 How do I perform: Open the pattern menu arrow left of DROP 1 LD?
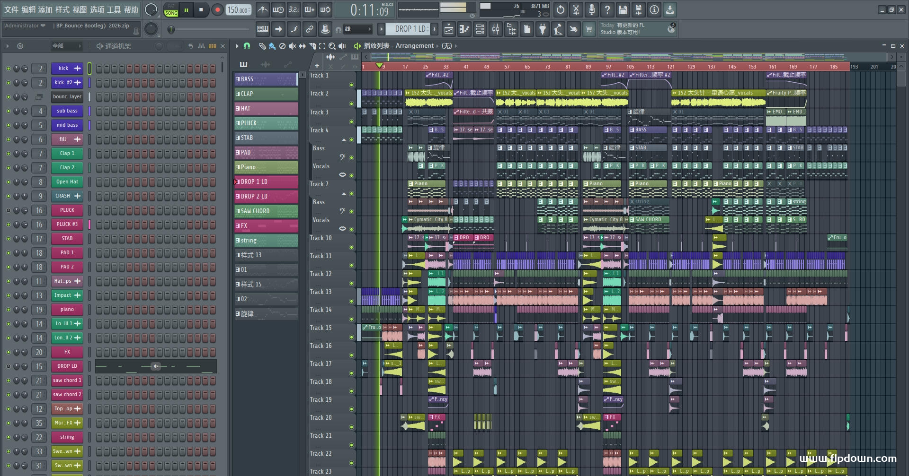[381, 29]
